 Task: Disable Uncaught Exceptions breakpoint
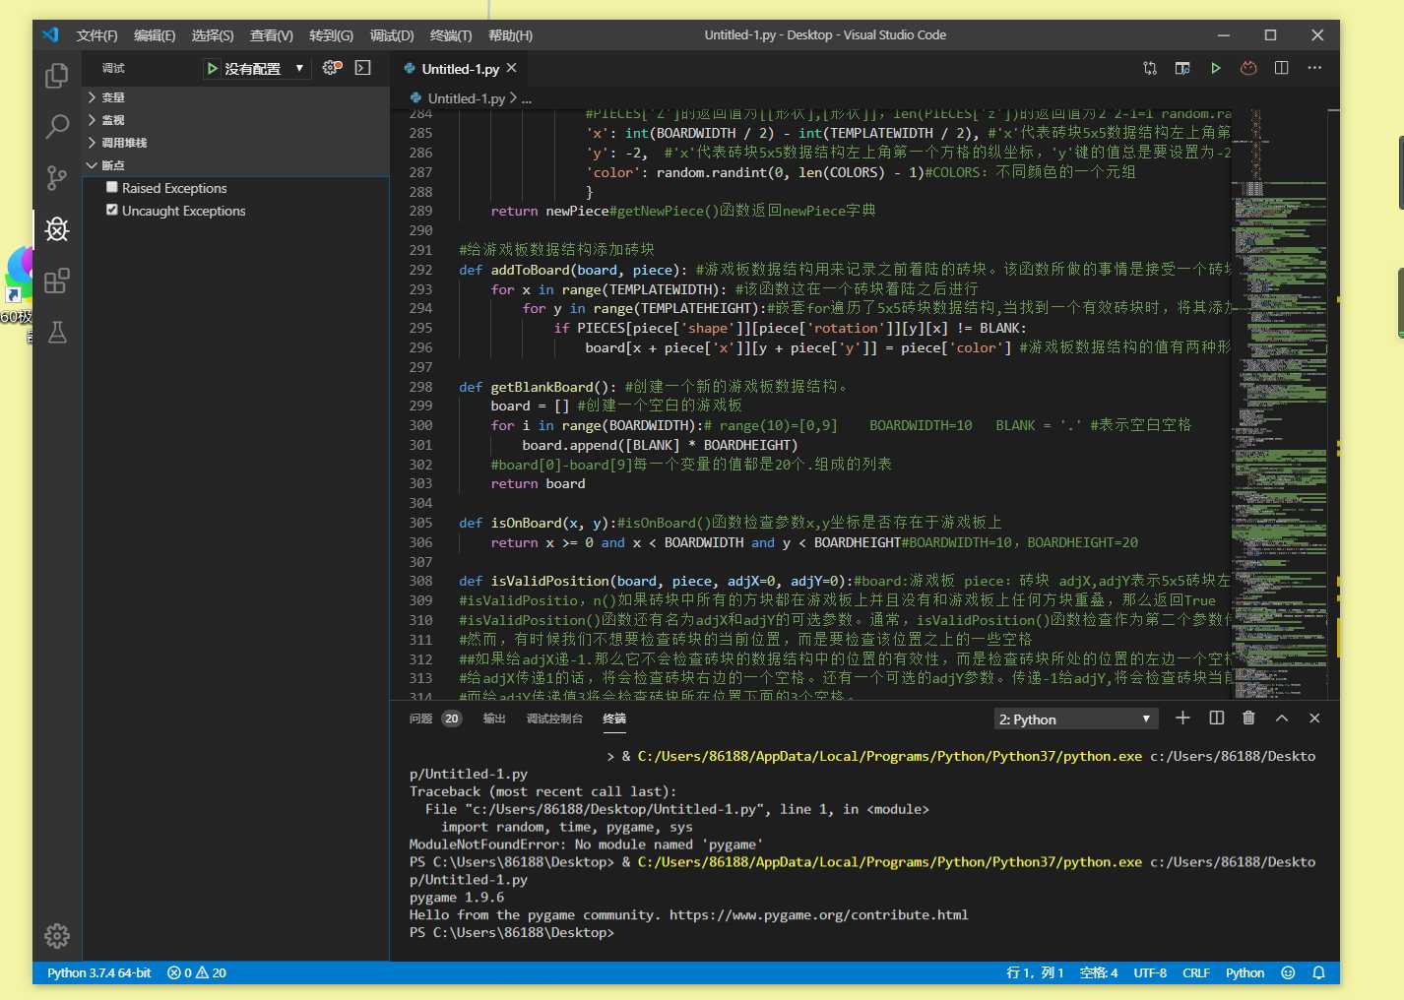click(x=112, y=210)
